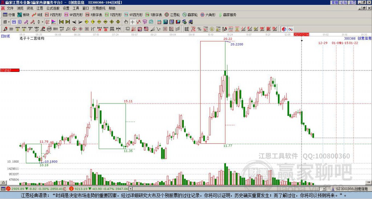Select the red pencil drawing tool

[x=5, y=29]
